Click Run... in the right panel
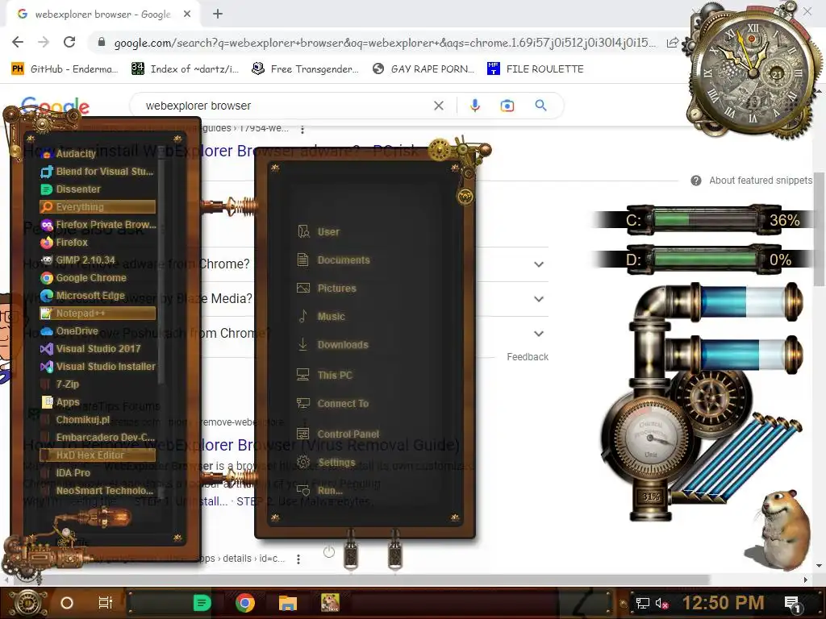Screen dimensions: 826x619 click(319, 491)
